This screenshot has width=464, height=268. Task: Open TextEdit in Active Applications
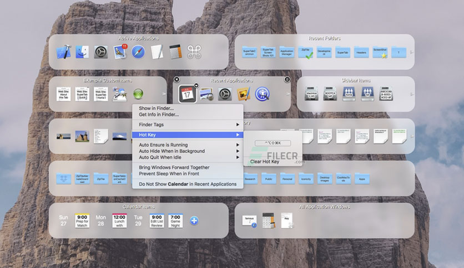point(157,52)
